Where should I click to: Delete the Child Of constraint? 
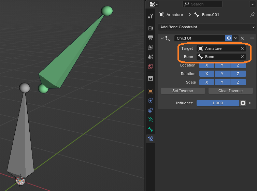[x=242, y=38]
